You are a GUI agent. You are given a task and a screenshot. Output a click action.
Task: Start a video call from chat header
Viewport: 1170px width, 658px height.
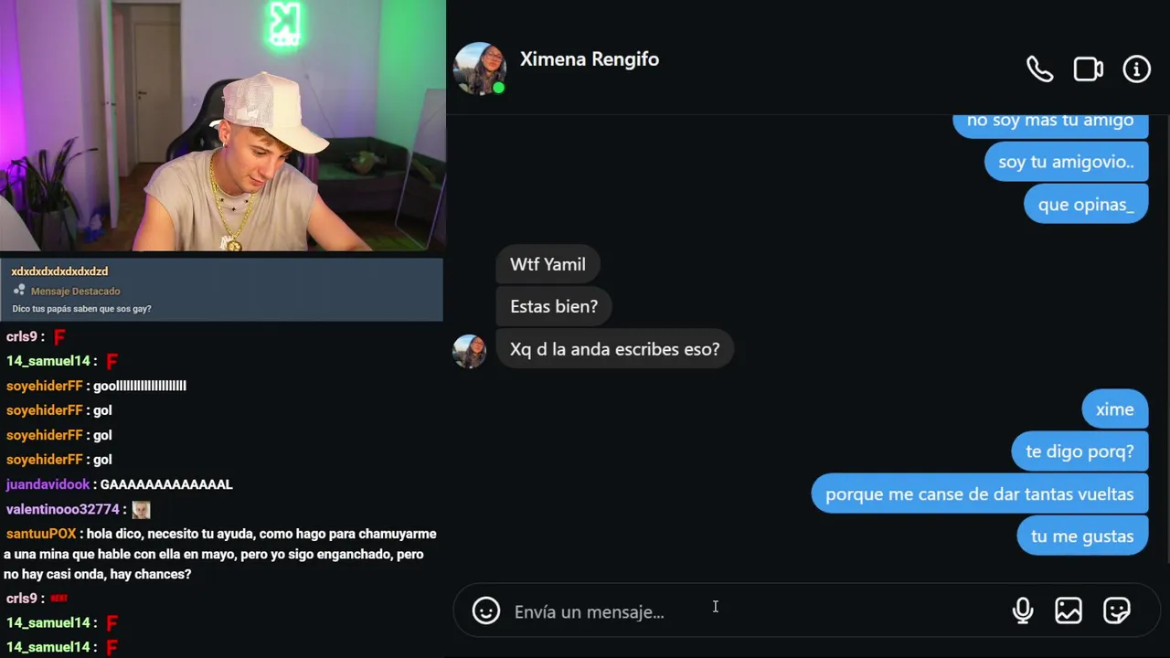point(1088,69)
